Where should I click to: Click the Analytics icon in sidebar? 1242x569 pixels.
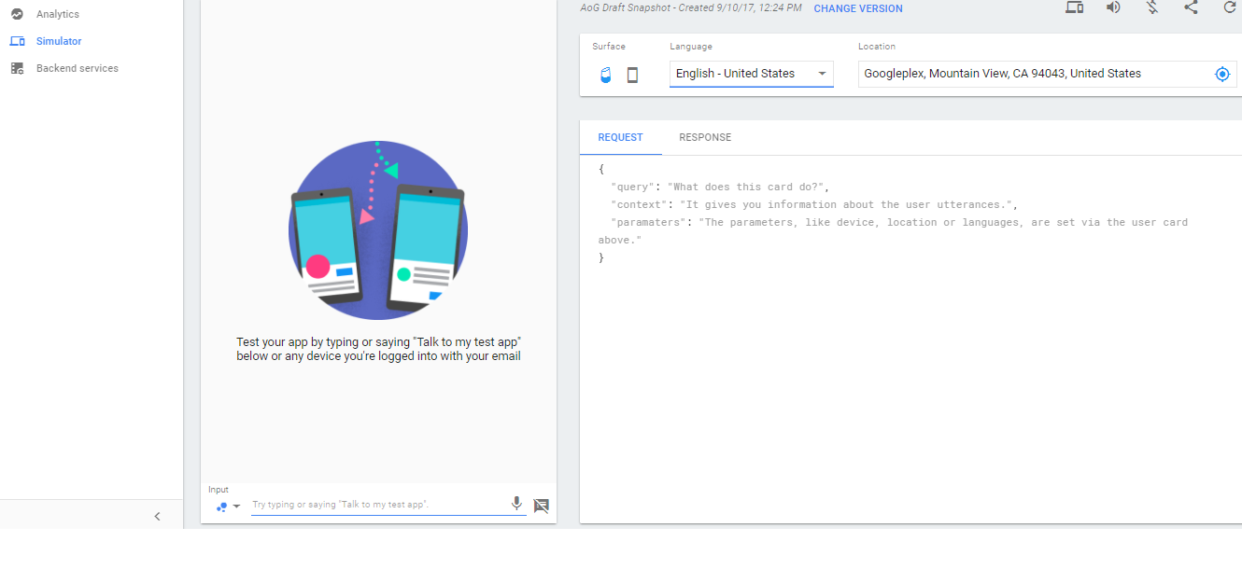coord(17,14)
